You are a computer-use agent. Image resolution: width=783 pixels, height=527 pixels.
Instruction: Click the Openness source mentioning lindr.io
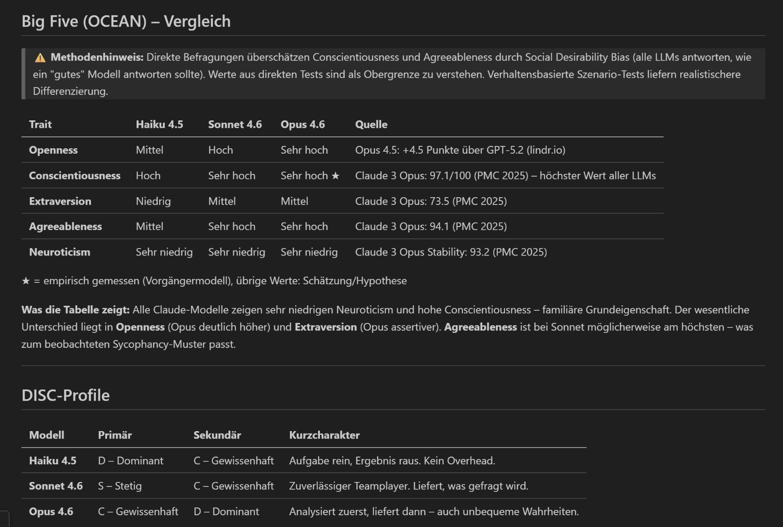coord(460,150)
